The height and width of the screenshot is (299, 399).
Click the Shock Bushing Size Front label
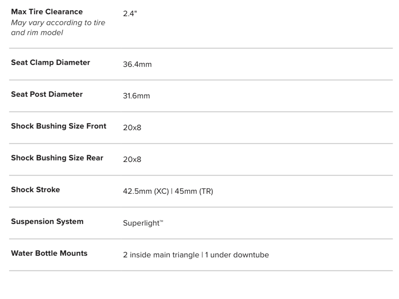[x=58, y=126]
